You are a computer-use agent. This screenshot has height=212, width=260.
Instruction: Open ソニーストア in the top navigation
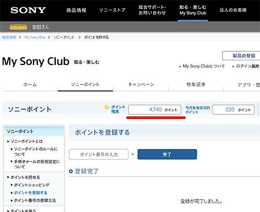[112, 10]
